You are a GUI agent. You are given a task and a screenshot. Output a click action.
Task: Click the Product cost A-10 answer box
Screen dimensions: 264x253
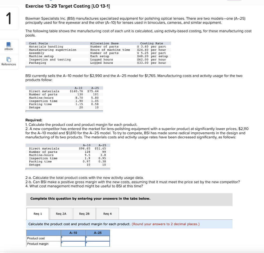point(73,238)
